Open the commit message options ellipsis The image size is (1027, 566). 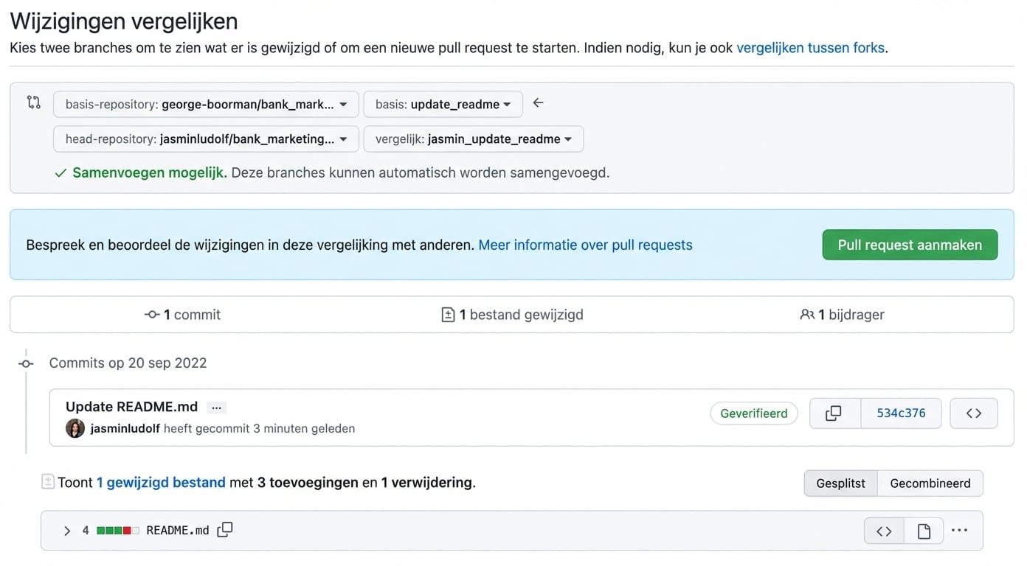[216, 406]
